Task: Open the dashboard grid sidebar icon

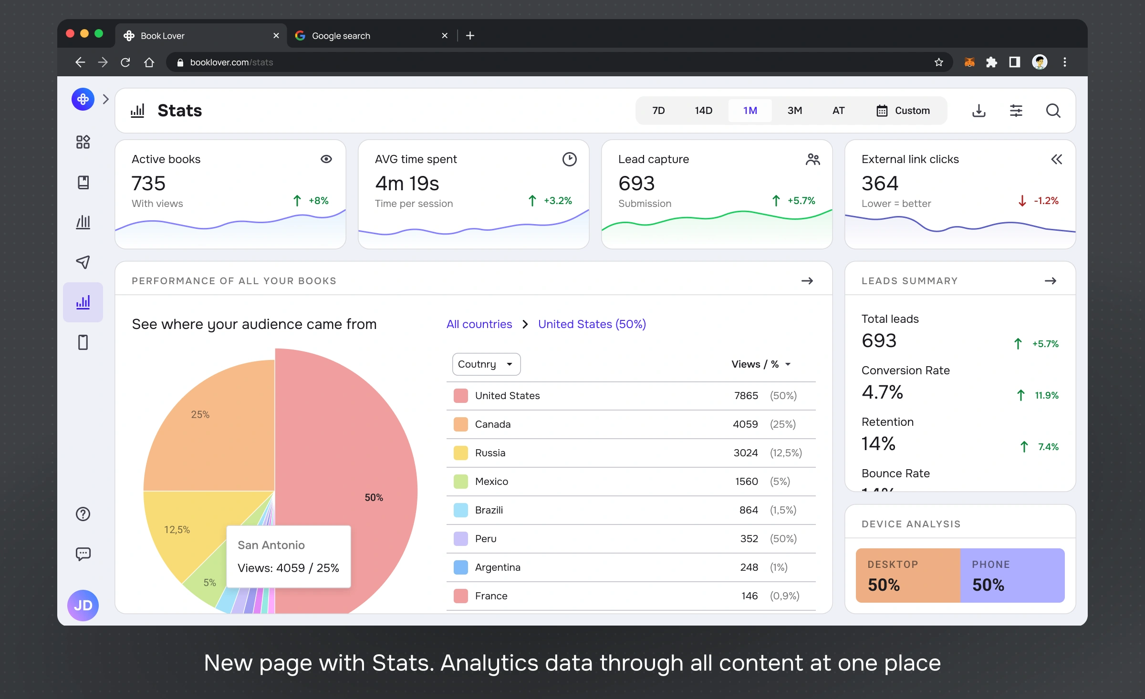Action: point(83,142)
